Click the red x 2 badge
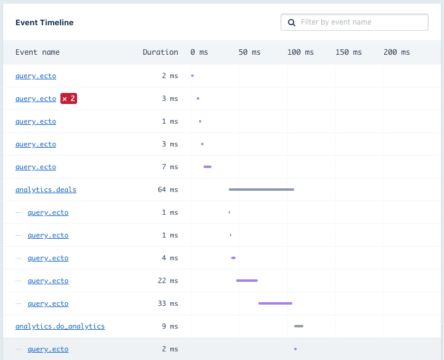Screen dimensions: 444x360 pyautogui.click(x=68, y=98)
